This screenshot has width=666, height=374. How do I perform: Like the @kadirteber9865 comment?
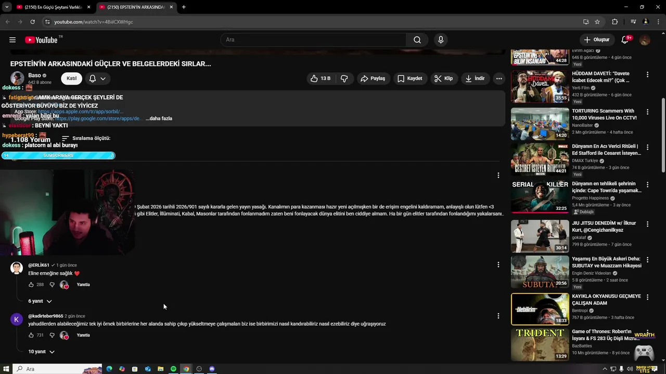[31, 335]
